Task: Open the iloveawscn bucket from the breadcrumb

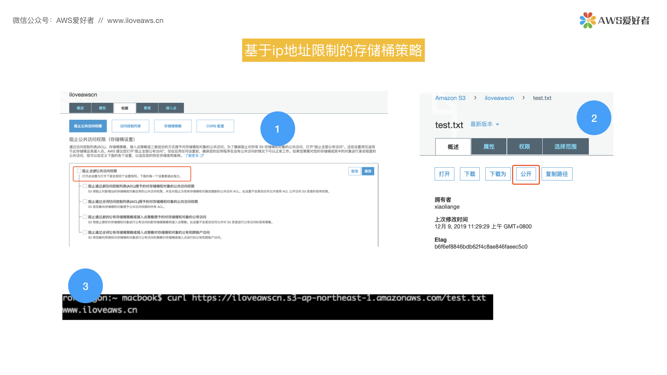Action: coord(499,98)
